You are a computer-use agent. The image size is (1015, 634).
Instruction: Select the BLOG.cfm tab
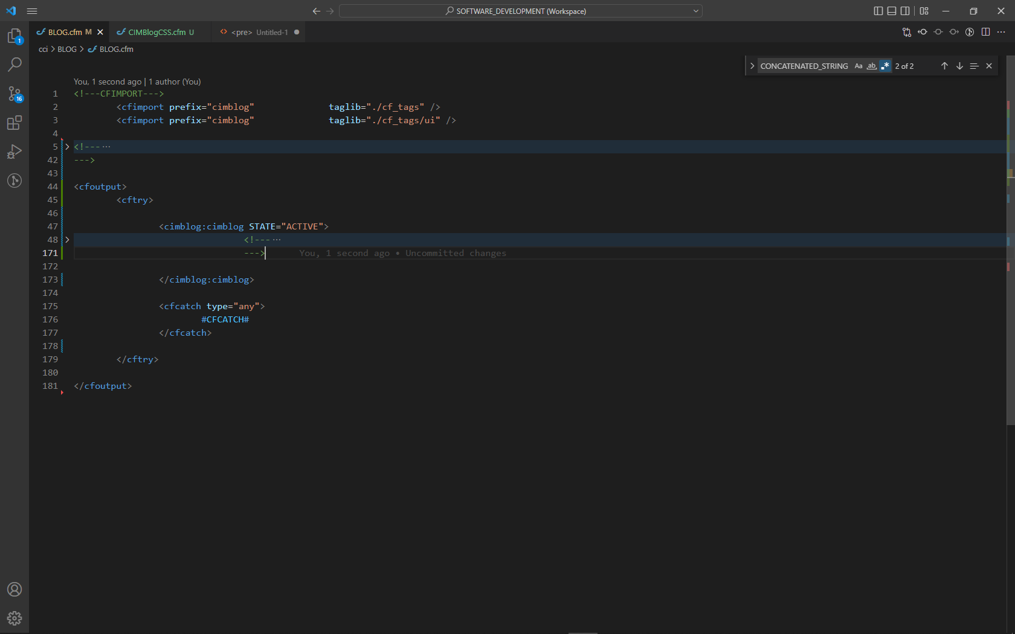[x=65, y=32]
